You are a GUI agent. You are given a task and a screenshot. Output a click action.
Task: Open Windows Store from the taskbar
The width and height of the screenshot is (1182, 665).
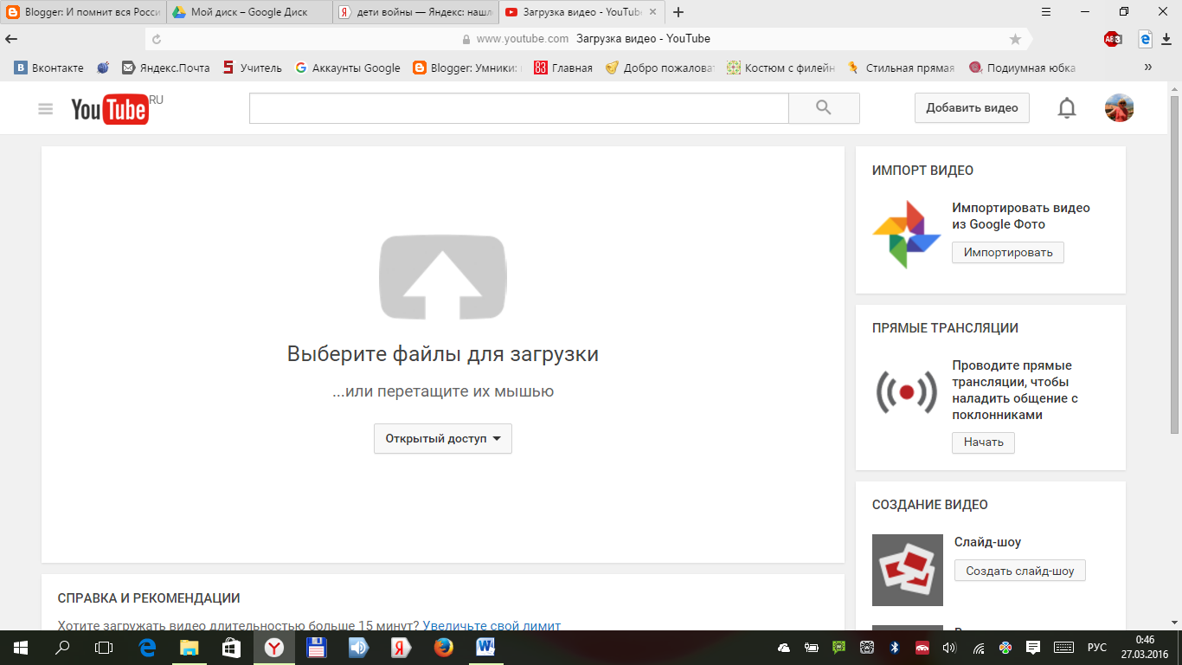point(231,648)
